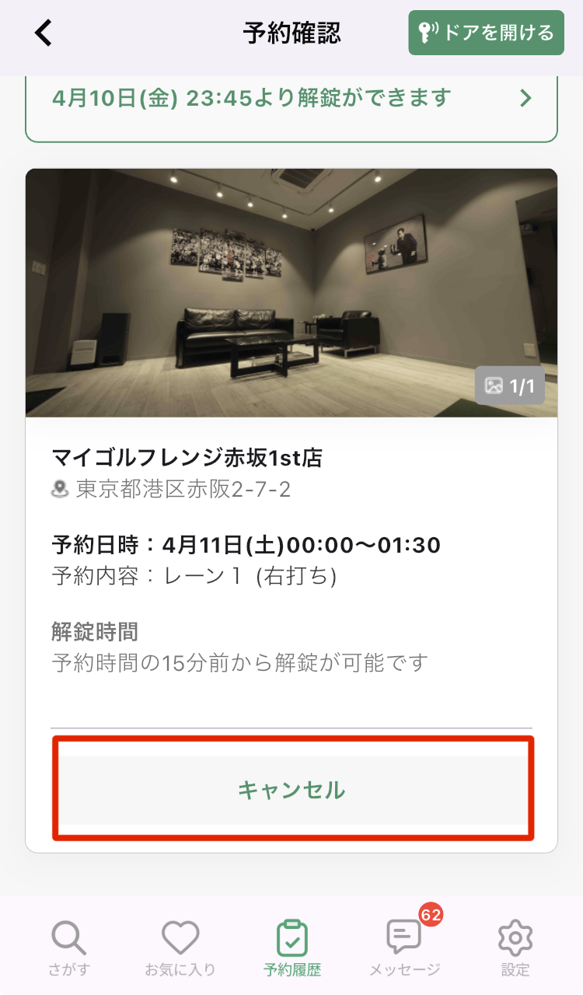
Task: Tap the さがす search magnifier icon
Action: click(70, 939)
